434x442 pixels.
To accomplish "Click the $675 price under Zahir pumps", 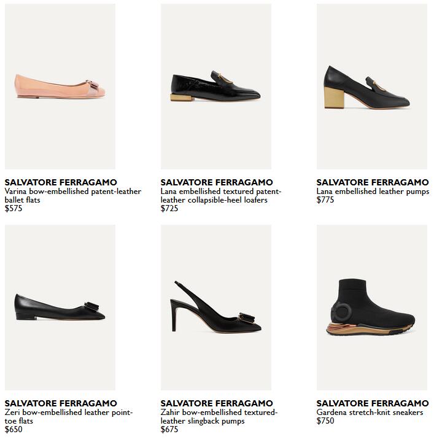I will point(169,429).
